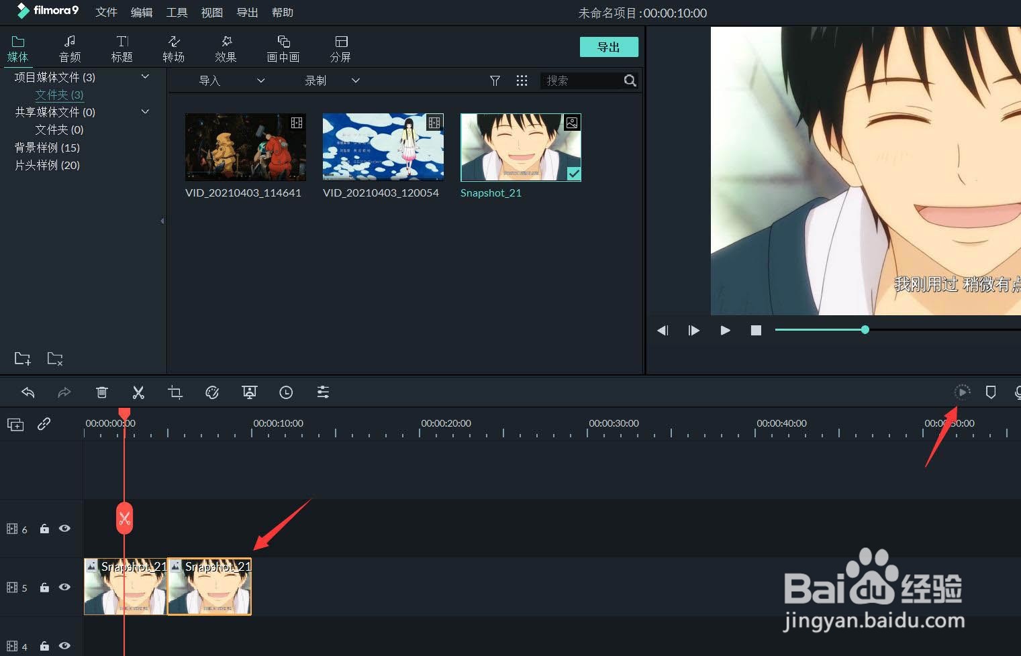1021x656 pixels.
Task: Collapse media sidebar with small arrow
Action: click(x=162, y=221)
